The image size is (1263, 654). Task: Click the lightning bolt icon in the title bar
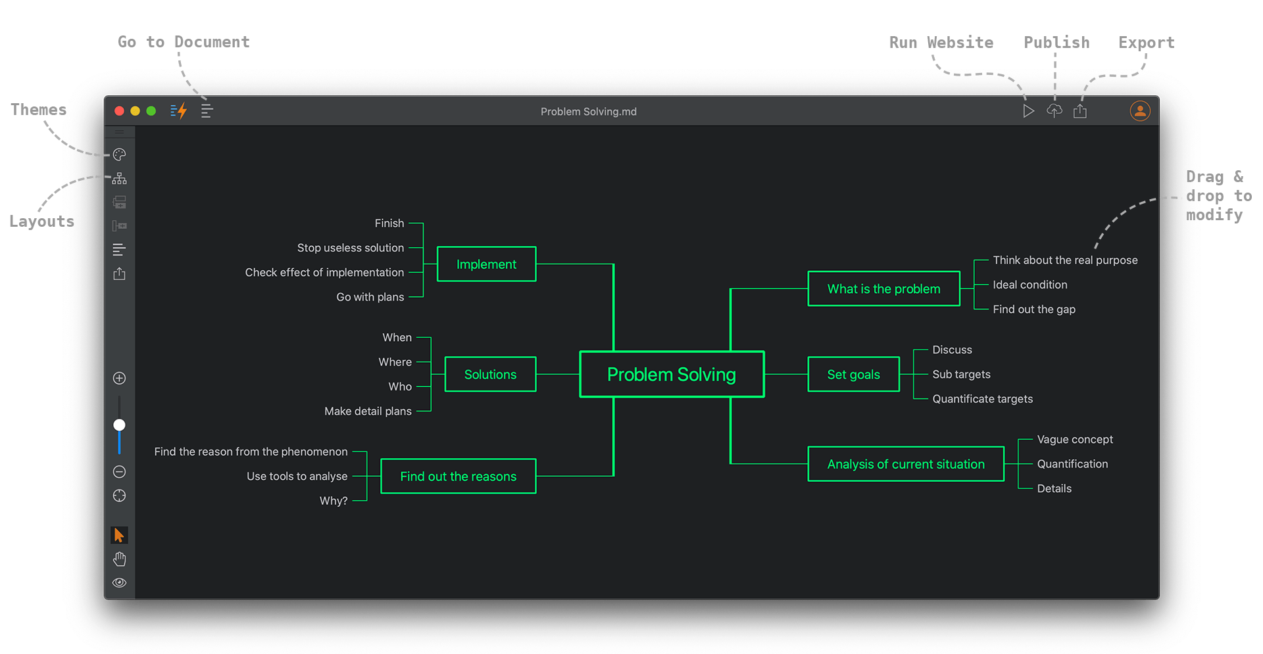pyautogui.click(x=178, y=110)
